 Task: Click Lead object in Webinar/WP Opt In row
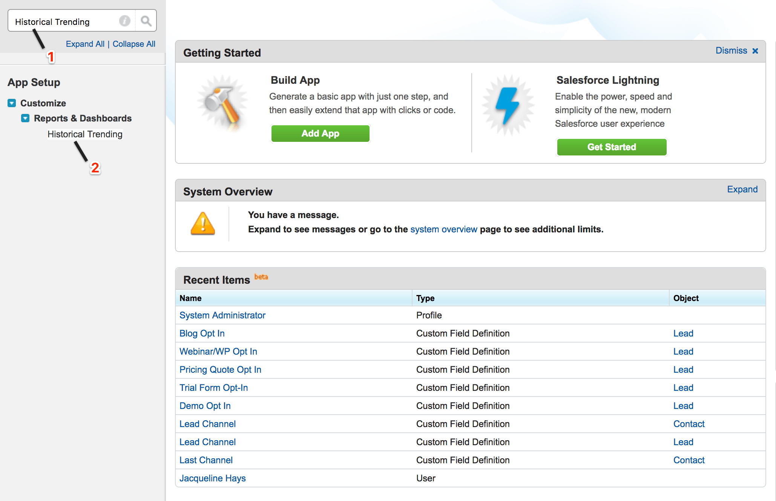click(x=683, y=351)
